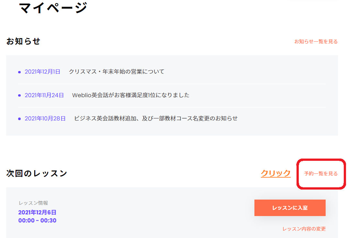Click the lesson time 00:00 - 00:30
The image size is (347, 238).
37,221
